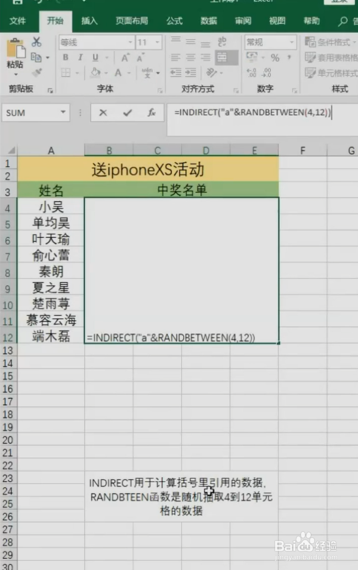The height and width of the screenshot is (570, 358).
Task: Expand the Name Box SUM dropdown
Action: (x=63, y=112)
